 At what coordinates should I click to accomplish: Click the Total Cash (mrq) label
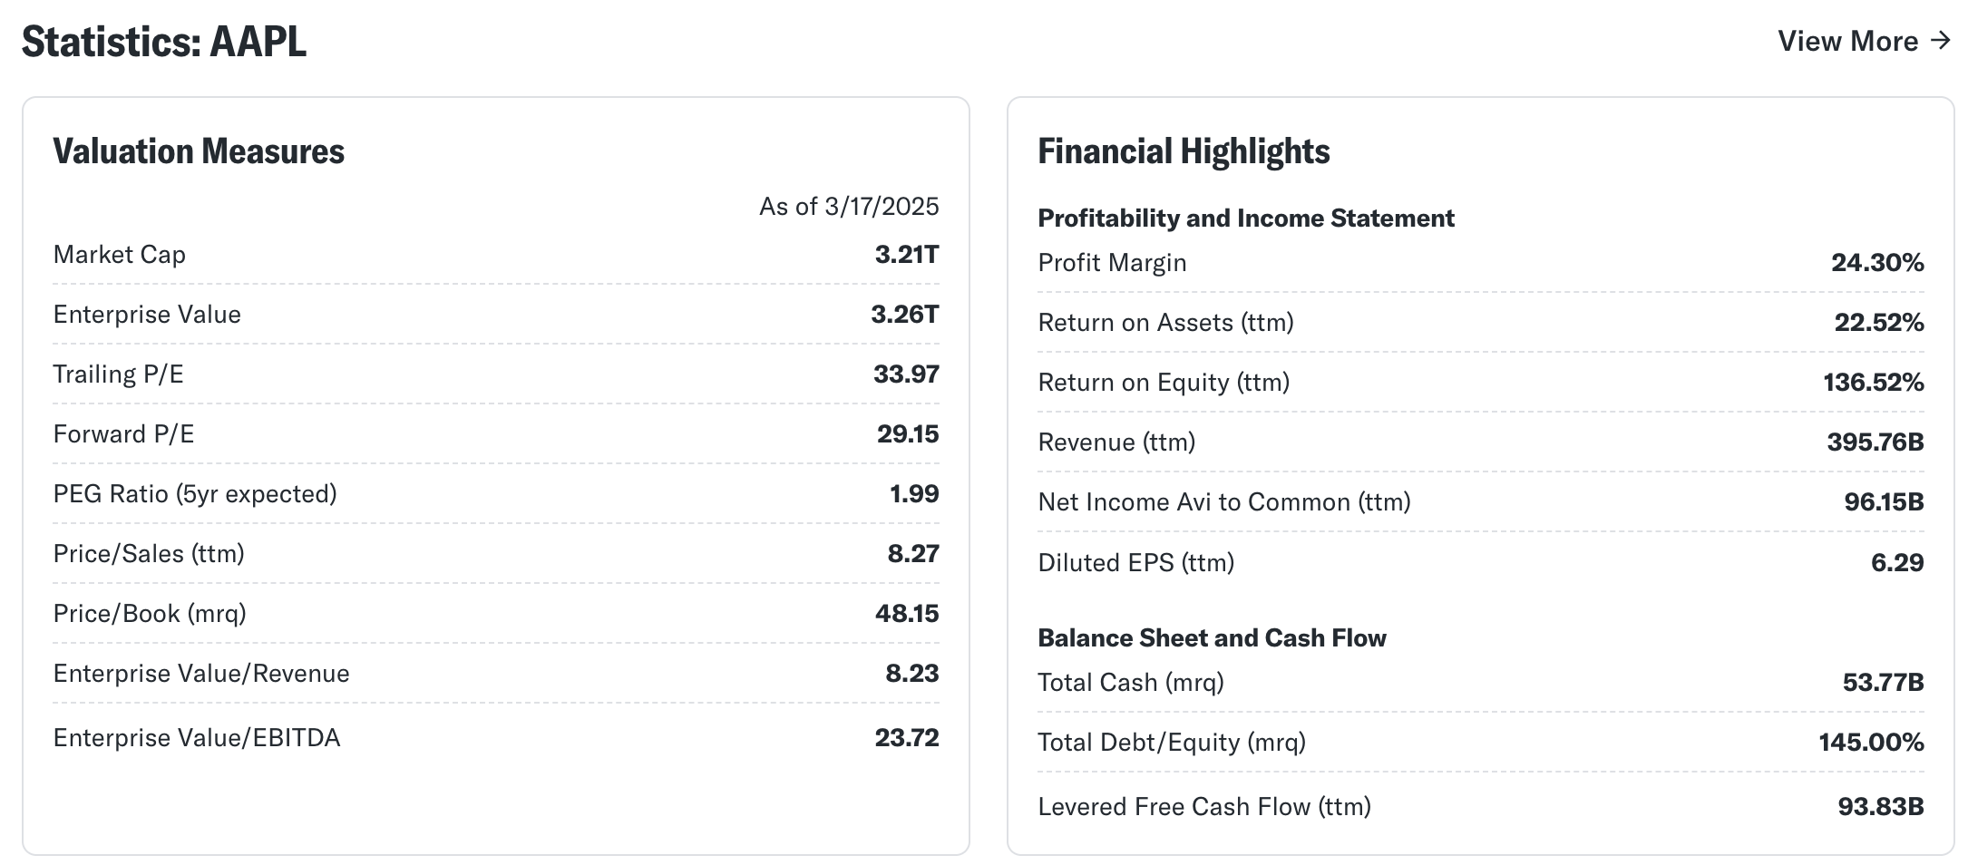click(x=1131, y=683)
